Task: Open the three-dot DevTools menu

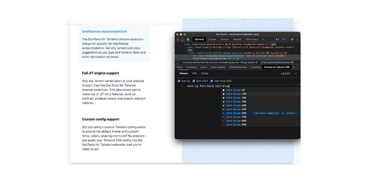Action: pos(298,40)
